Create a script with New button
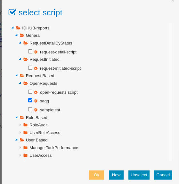The width and height of the screenshot is (179, 184). click(x=116, y=175)
